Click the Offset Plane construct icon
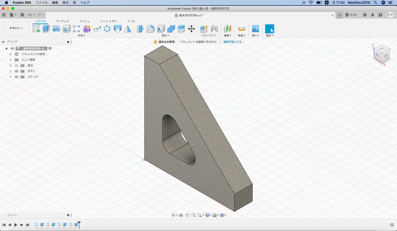The image size is (397, 231). [x=227, y=29]
